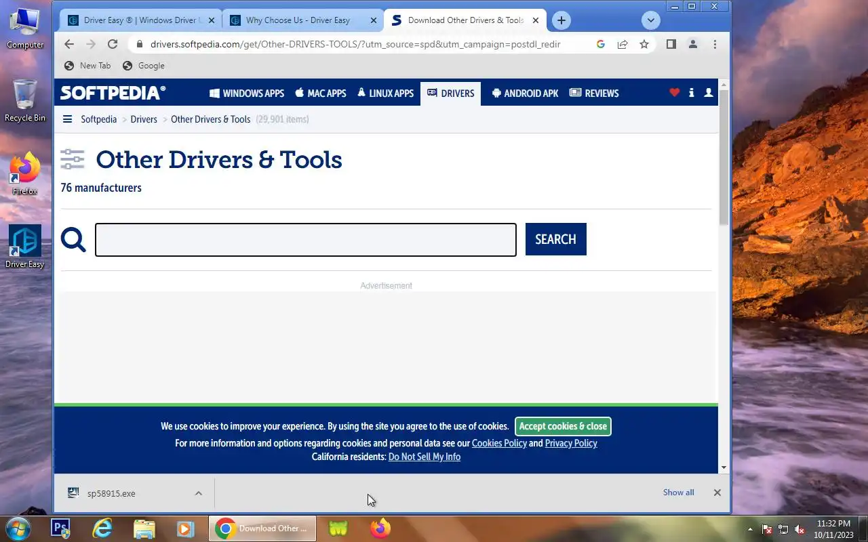Click Show all downloads
868x542 pixels.
pos(678,493)
